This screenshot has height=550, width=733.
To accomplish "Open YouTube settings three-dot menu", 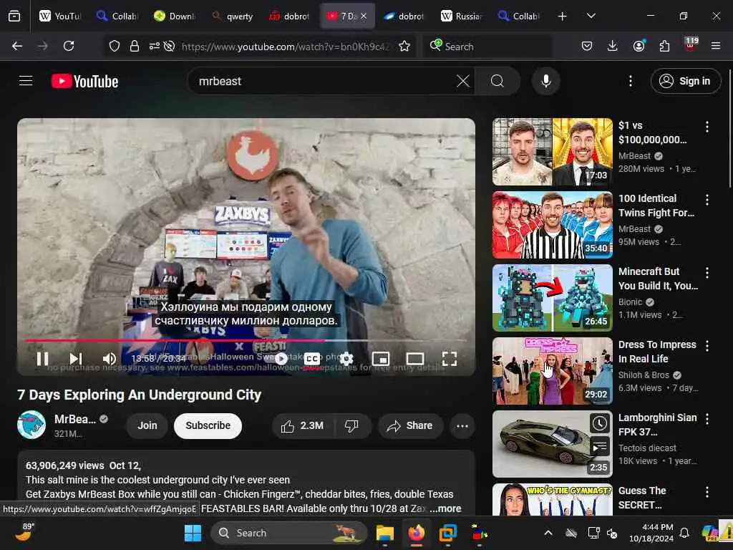I will tap(630, 81).
